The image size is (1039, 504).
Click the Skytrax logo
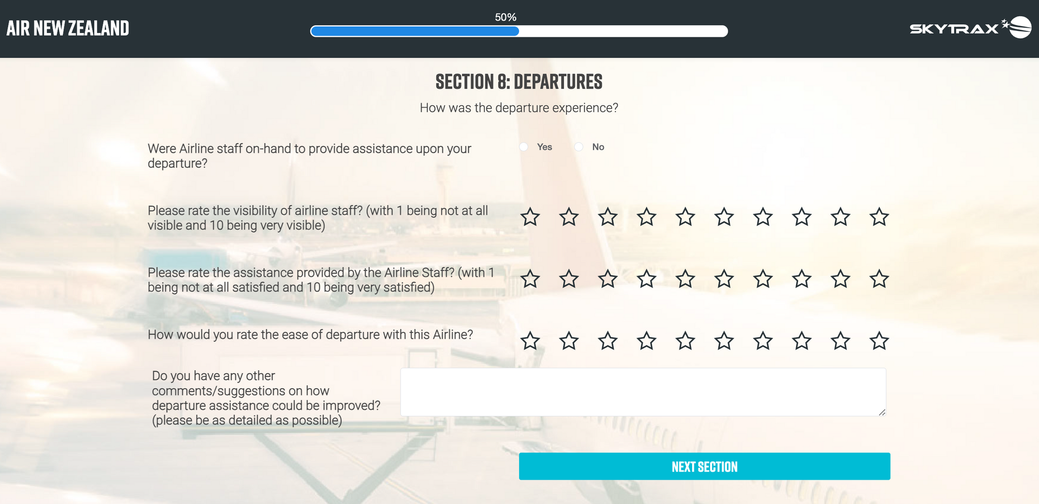[x=970, y=28]
